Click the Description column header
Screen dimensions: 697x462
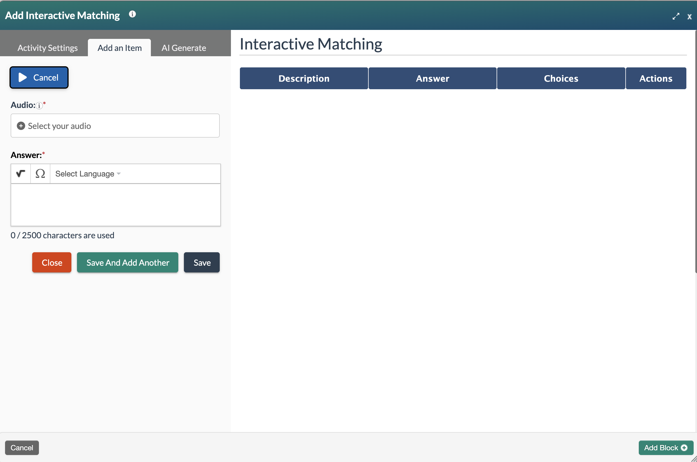[303, 78]
